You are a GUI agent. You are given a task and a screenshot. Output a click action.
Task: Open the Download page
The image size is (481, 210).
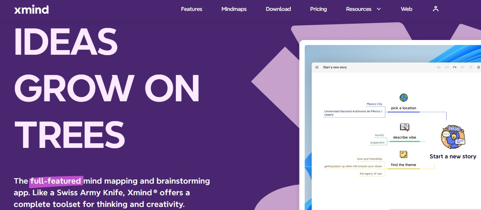coord(278,9)
